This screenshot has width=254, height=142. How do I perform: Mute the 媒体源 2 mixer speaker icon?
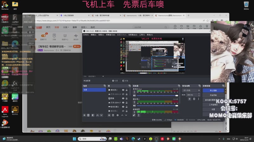tap(134, 106)
